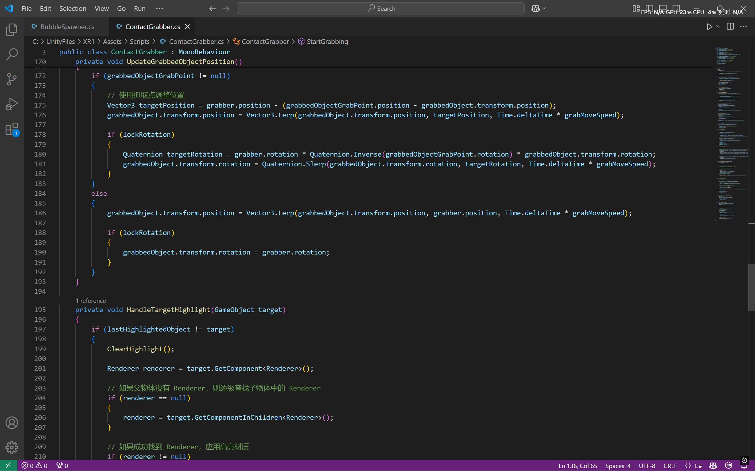Open the Explorer view in activity bar
The width and height of the screenshot is (755, 471).
(x=11, y=30)
